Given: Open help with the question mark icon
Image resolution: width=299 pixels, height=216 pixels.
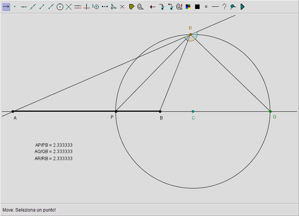Looking at the screenshot, I should point(224,7).
